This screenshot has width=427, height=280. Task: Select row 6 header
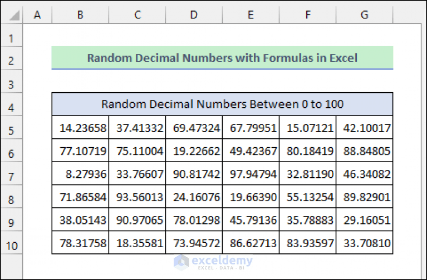coord(11,151)
